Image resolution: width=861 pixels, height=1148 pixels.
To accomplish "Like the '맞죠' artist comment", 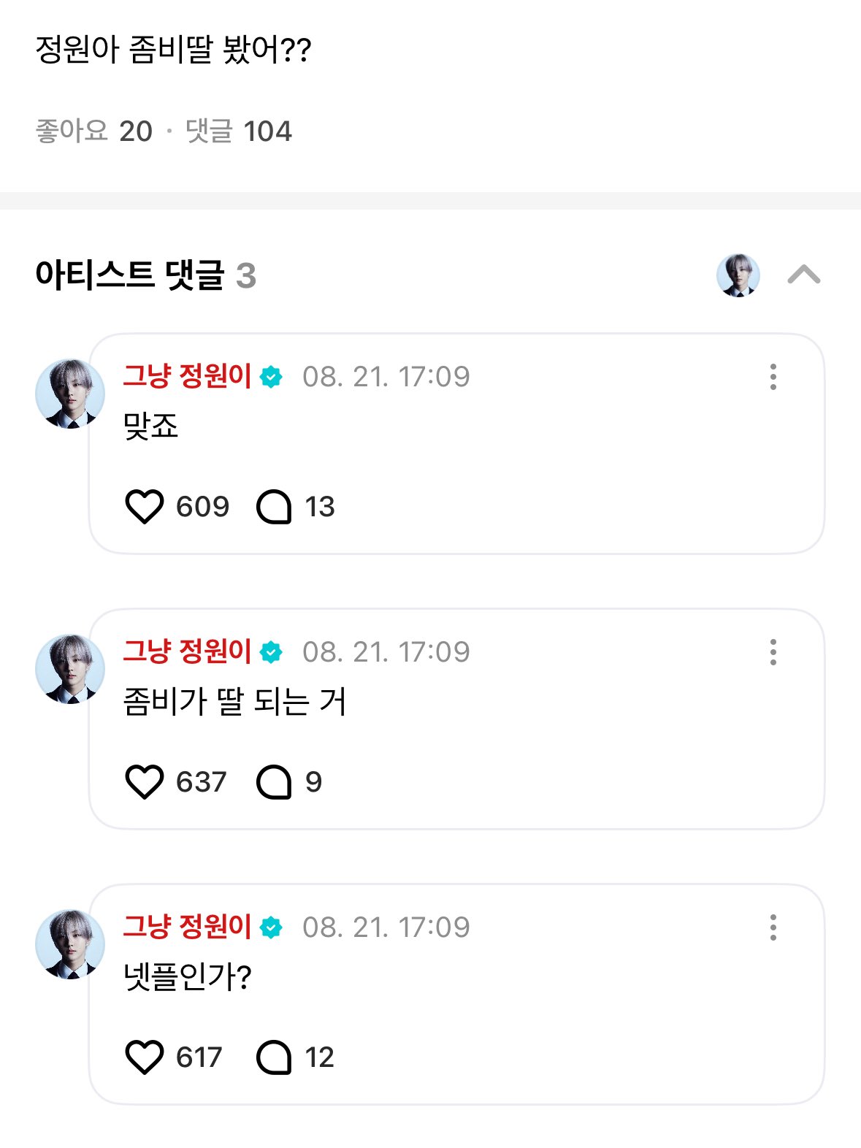I will (x=145, y=507).
